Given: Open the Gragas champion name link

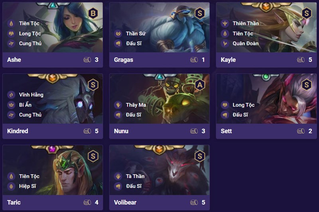Looking at the screenshot, I should (124, 60).
